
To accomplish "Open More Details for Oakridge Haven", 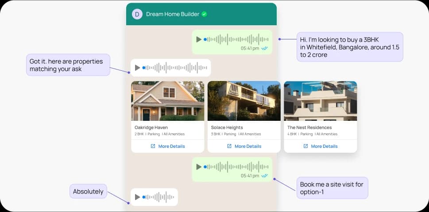I will point(171,146).
